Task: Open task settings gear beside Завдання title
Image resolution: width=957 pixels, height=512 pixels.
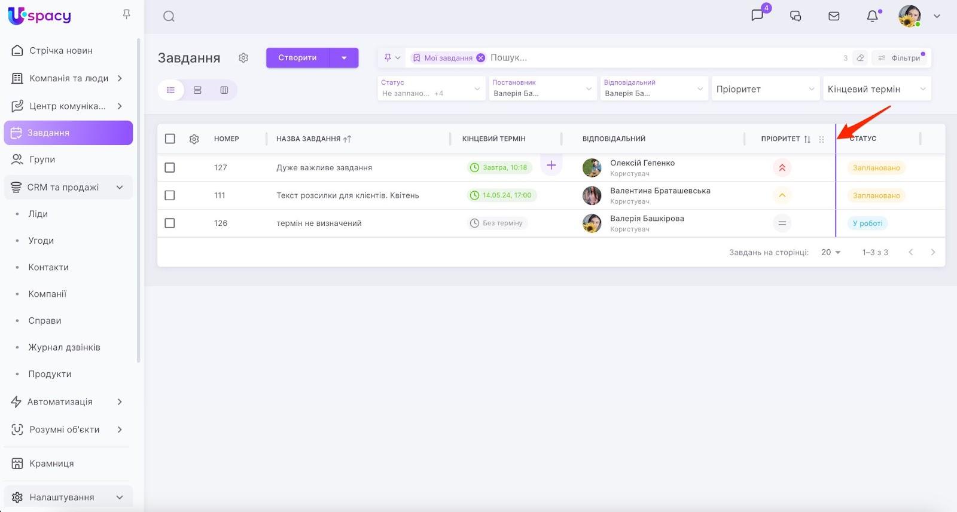Action: pyautogui.click(x=243, y=58)
